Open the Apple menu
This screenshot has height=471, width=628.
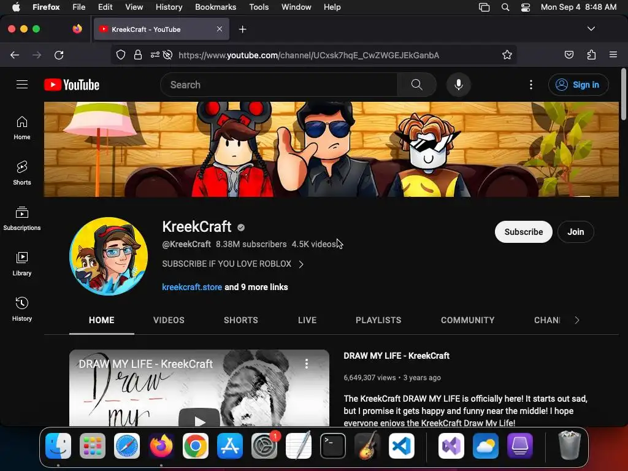pyautogui.click(x=16, y=7)
